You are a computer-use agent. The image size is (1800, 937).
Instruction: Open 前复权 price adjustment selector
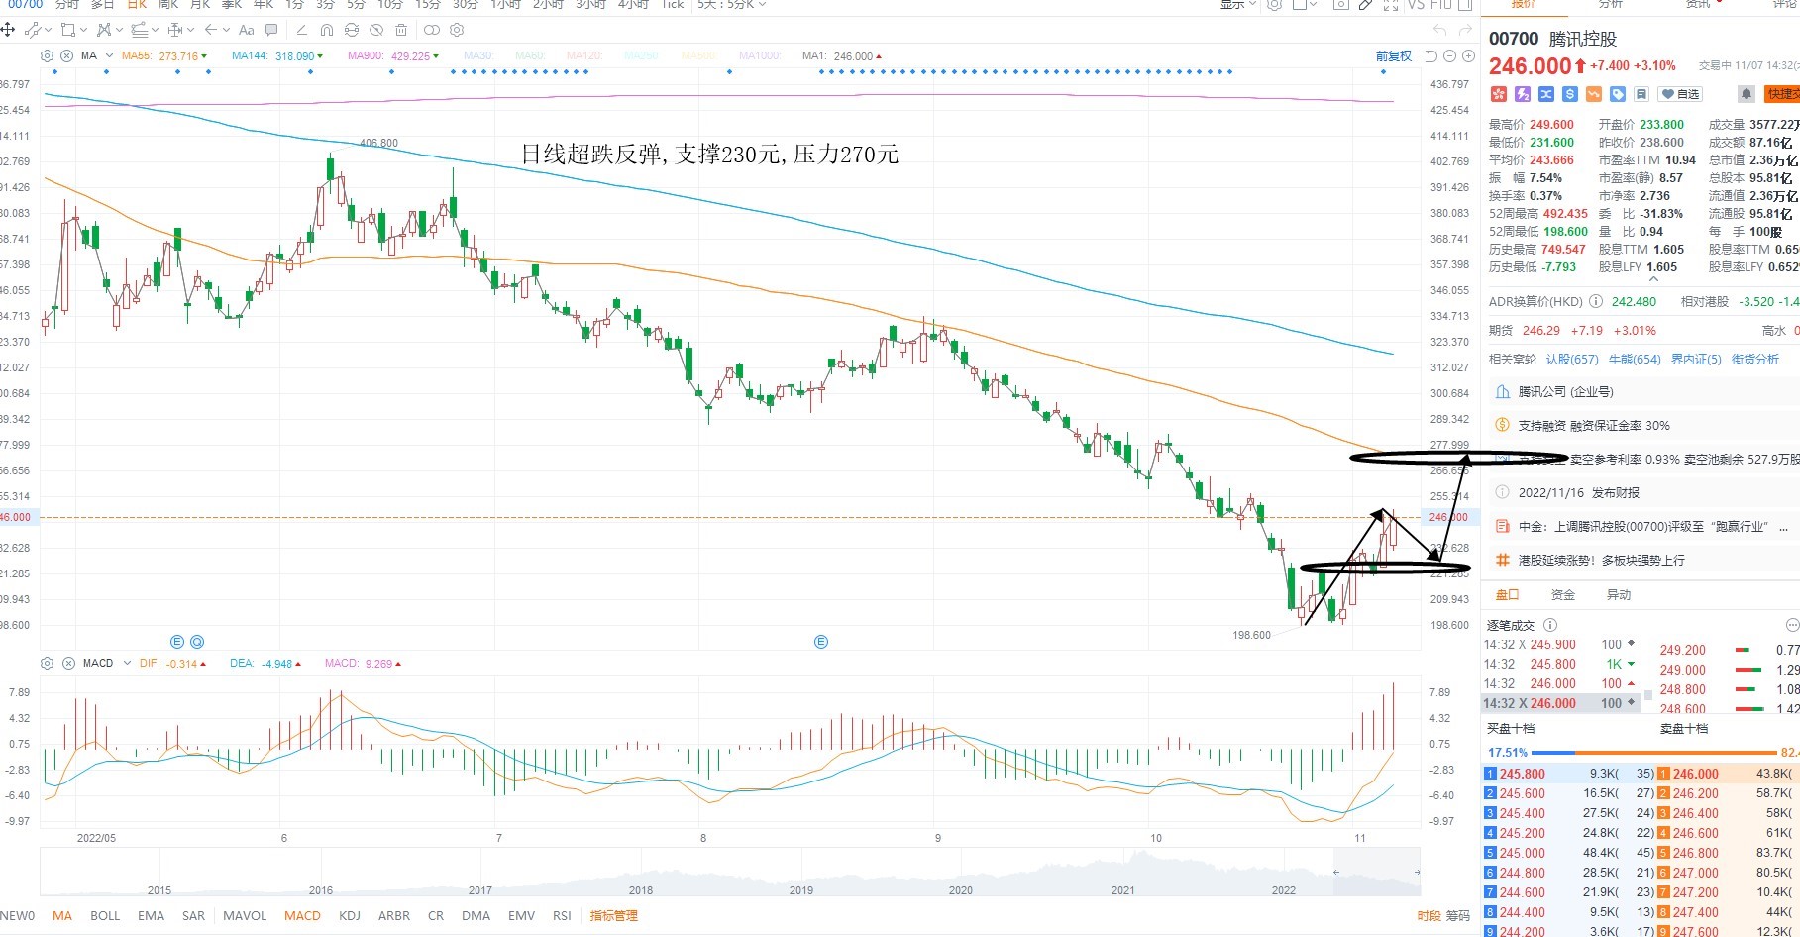[1394, 55]
